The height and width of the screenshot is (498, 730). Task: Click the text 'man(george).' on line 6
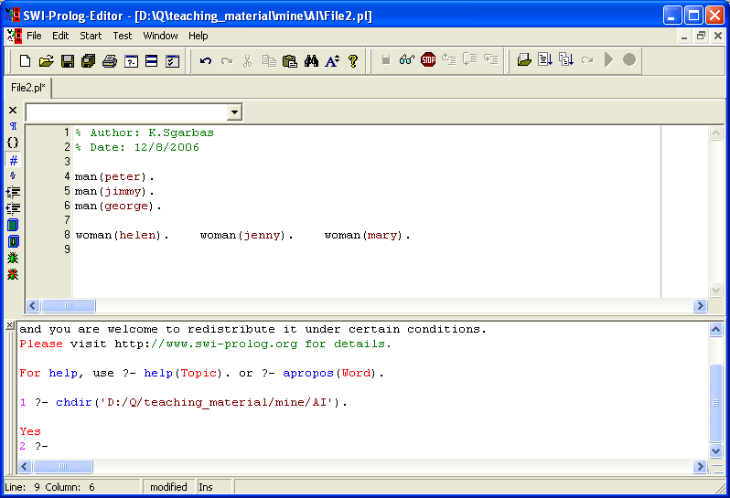point(118,206)
